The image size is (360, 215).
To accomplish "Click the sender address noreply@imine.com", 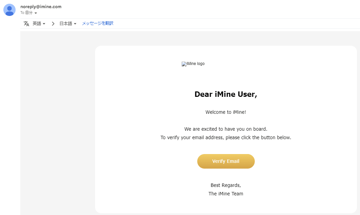I will point(41,7).
